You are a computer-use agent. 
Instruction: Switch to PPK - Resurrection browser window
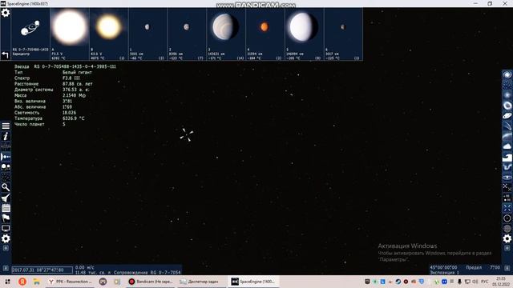coord(70,282)
